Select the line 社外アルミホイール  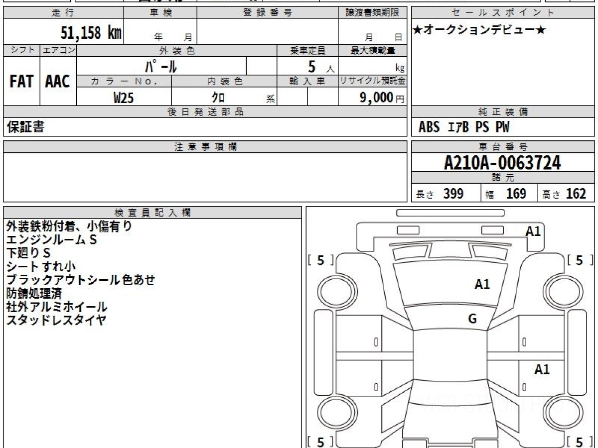57,307
